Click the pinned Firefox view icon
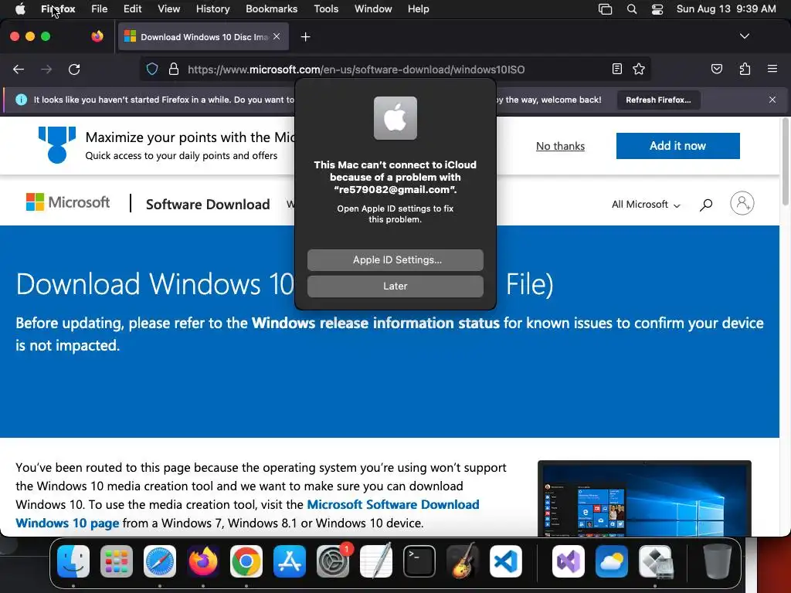The width and height of the screenshot is (791, 593). pyautogui.click(x=97, y=36)
